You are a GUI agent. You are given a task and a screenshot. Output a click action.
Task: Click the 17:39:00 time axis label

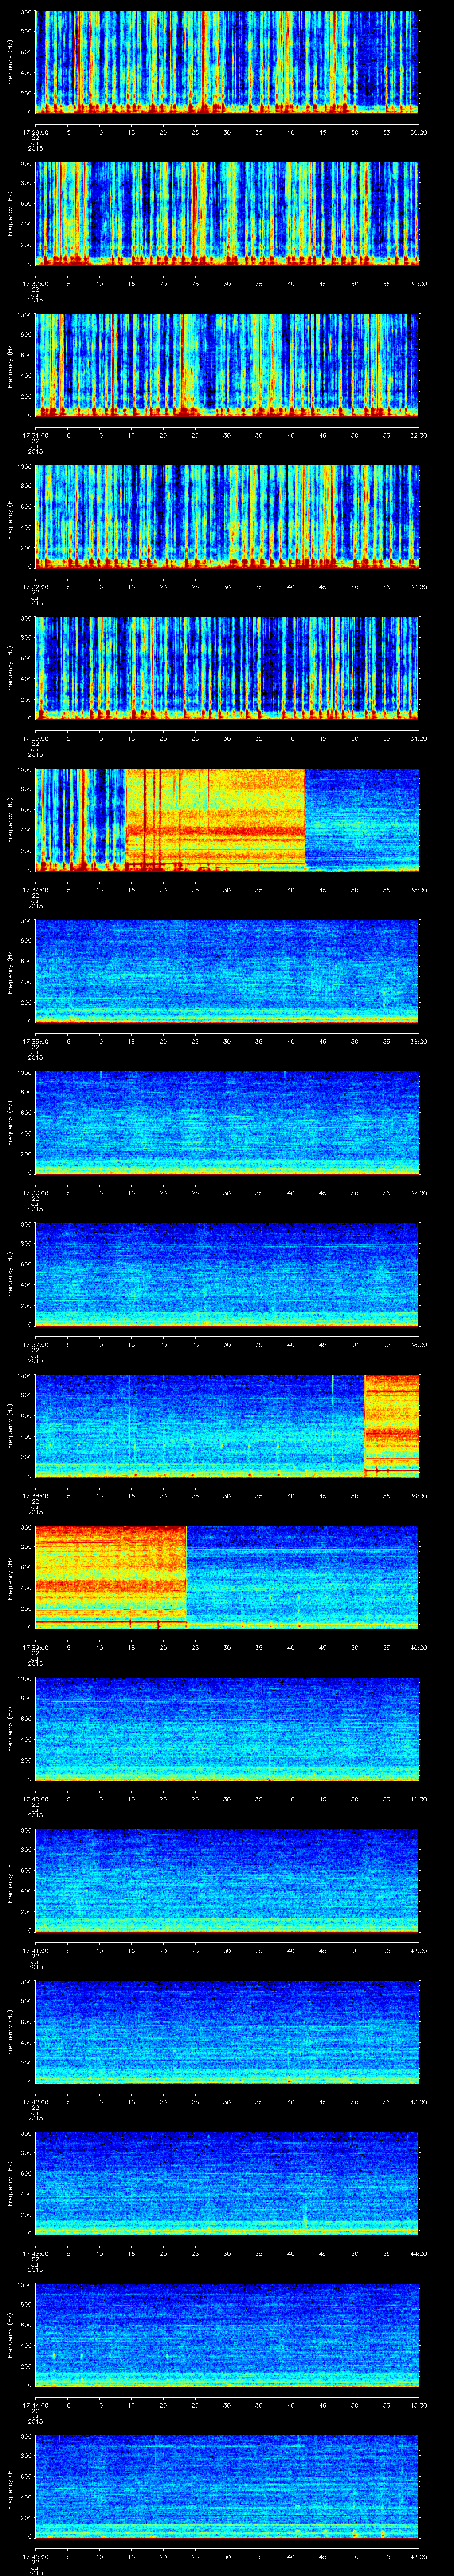(35, 1647)
